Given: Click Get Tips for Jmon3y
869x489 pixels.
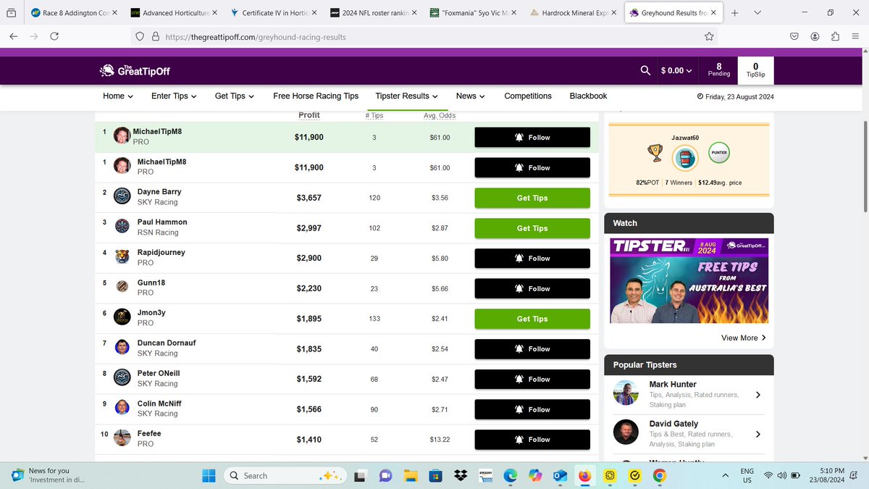Looking at the screenshot, I should click(532, 319).
